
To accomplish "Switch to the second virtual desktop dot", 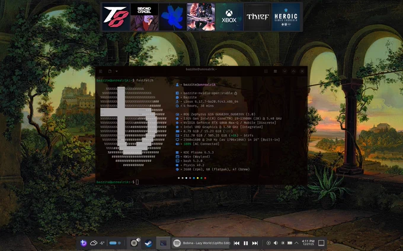I will pyautogui.click(x=119, y=243).
